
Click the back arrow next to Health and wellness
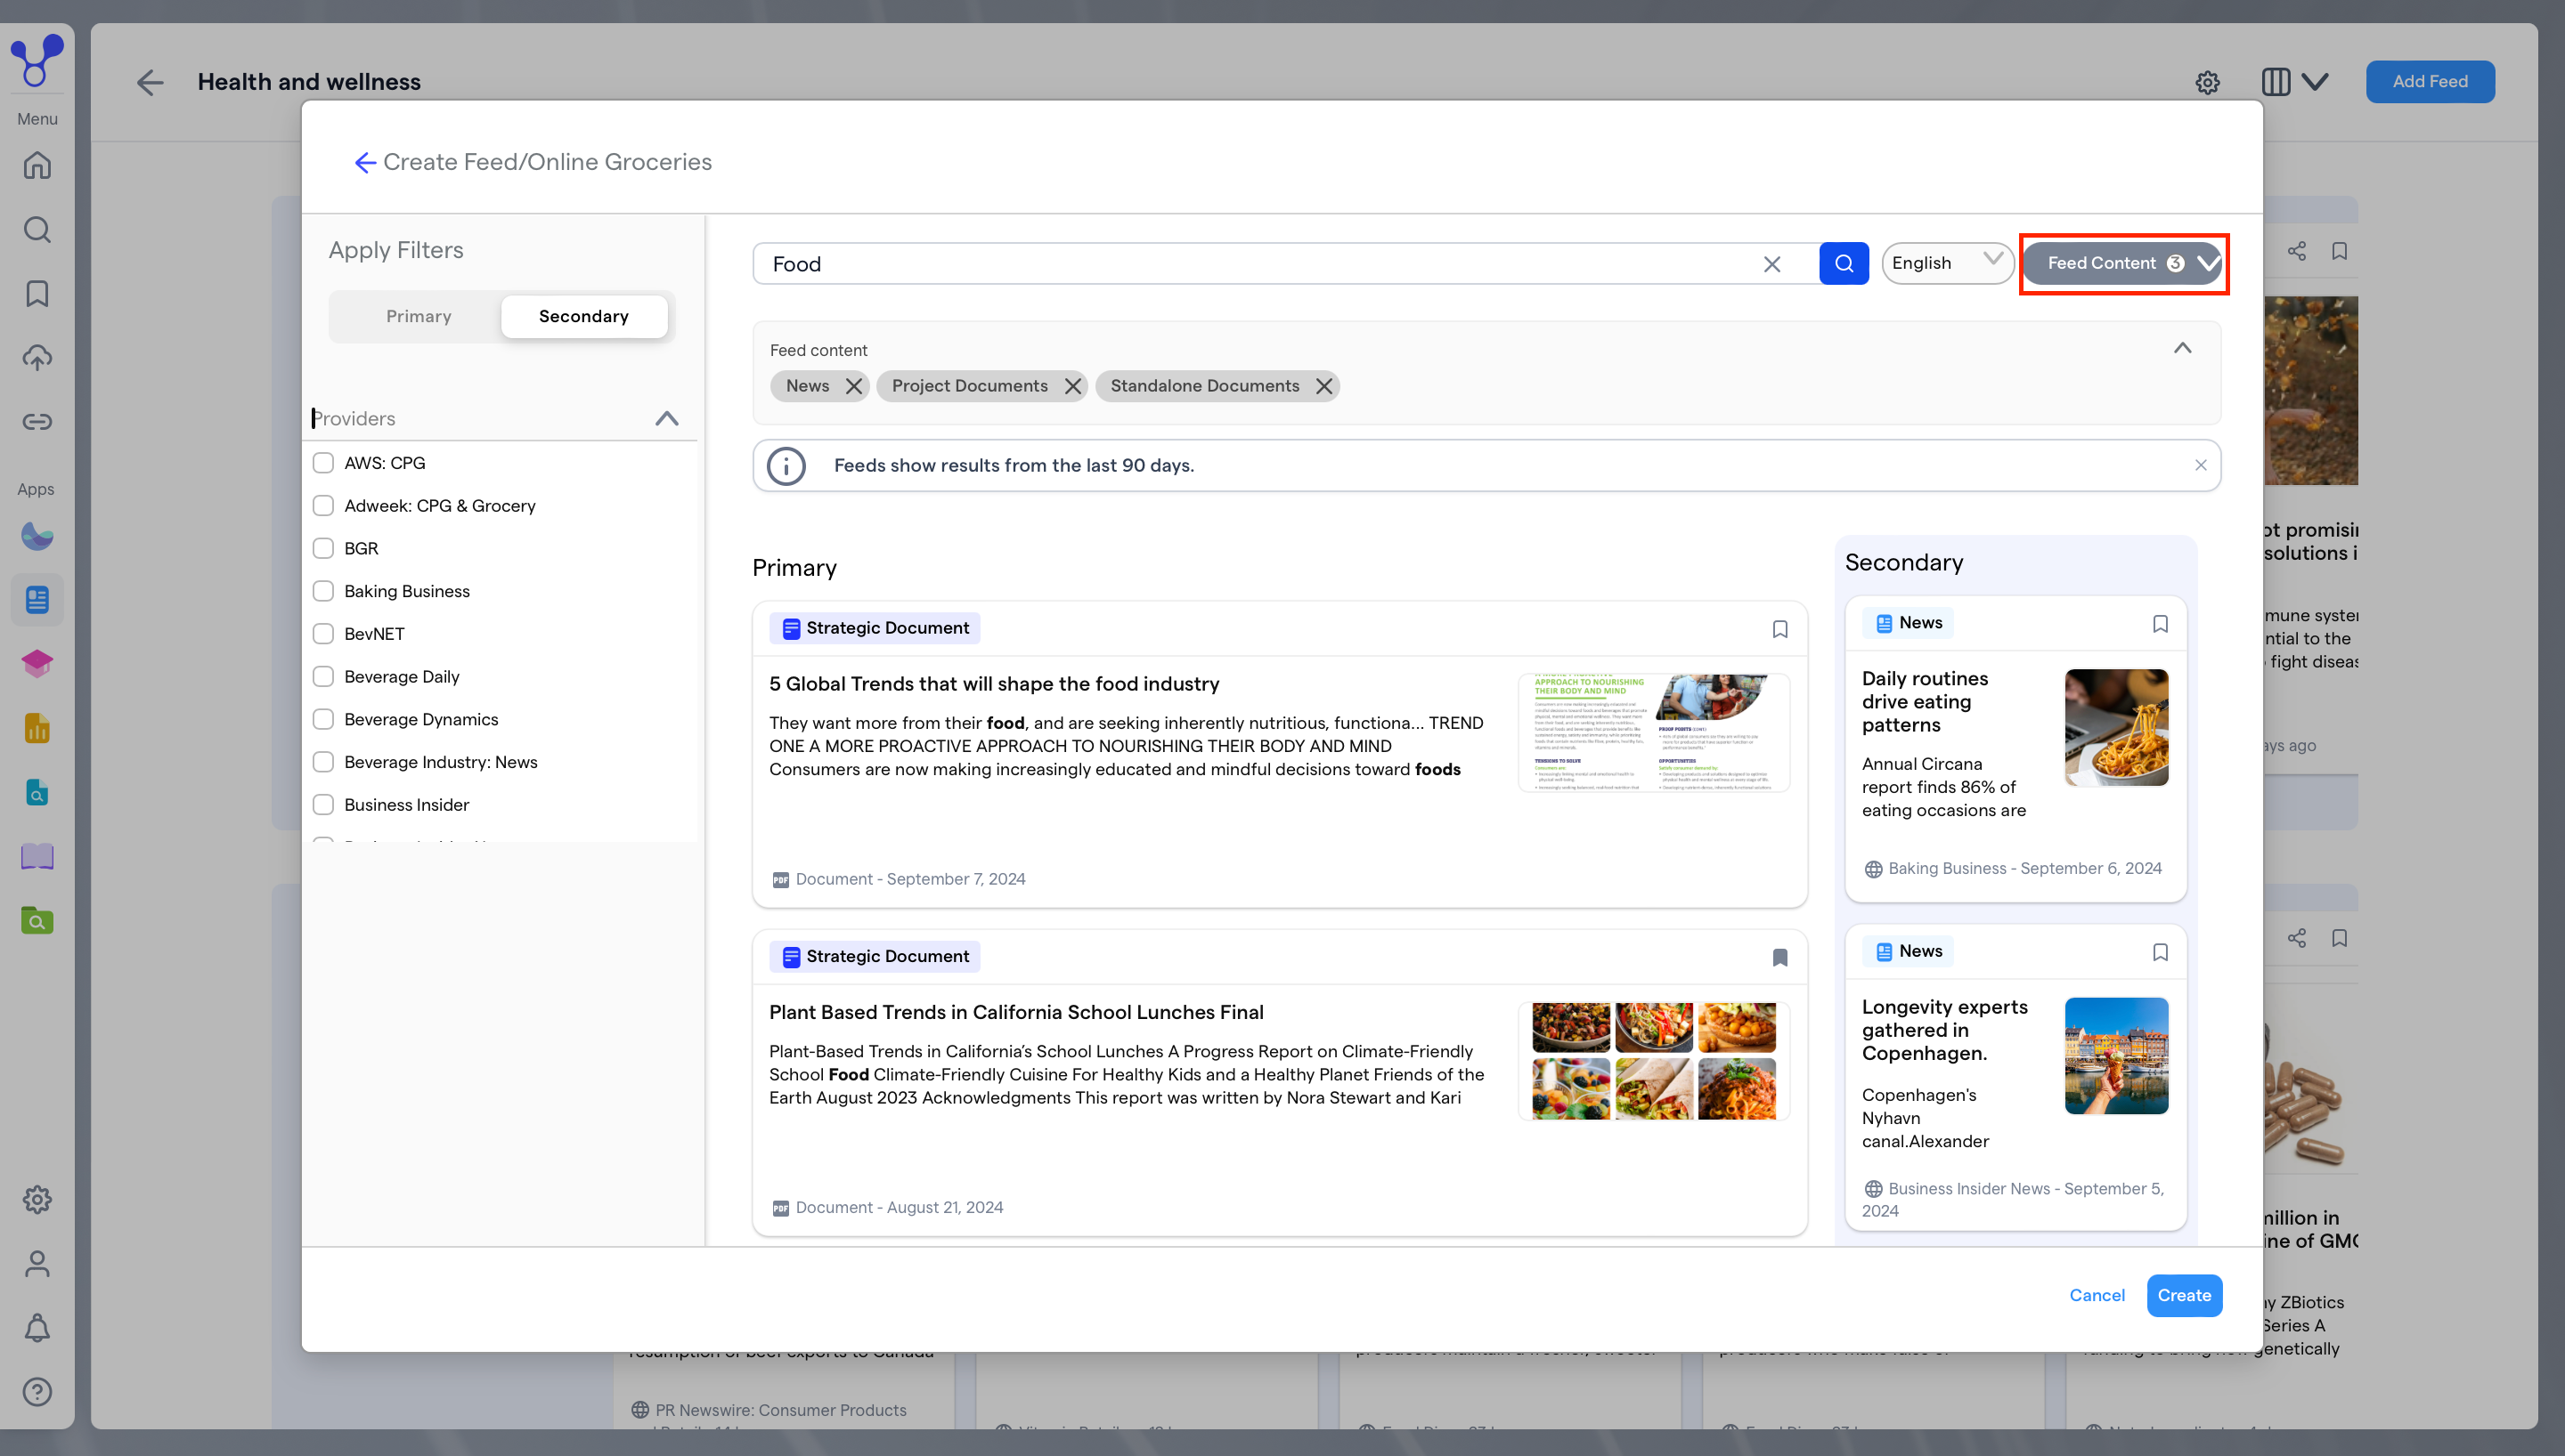150,82
